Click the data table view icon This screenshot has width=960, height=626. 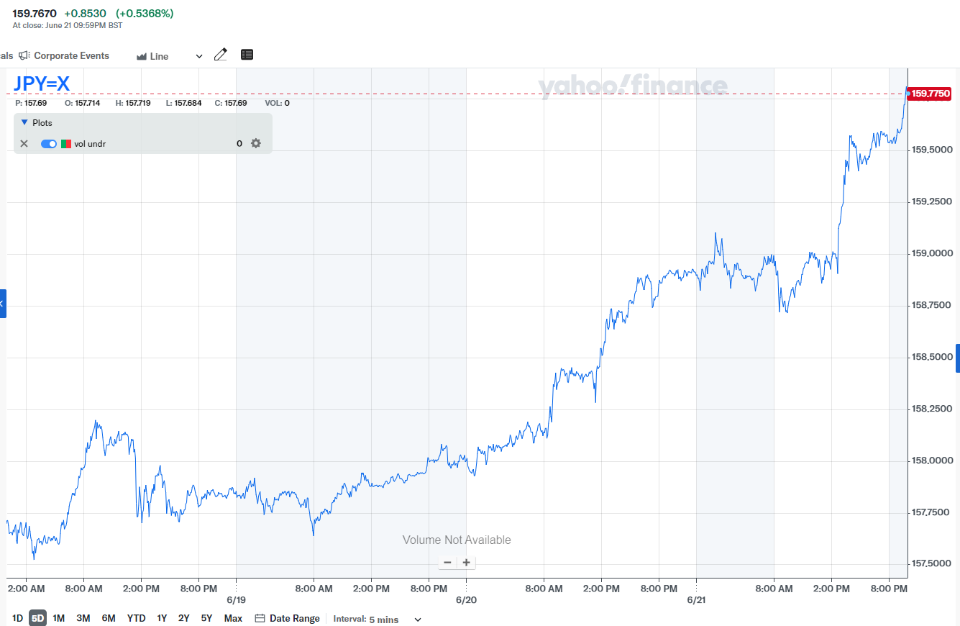click(247, 55)
